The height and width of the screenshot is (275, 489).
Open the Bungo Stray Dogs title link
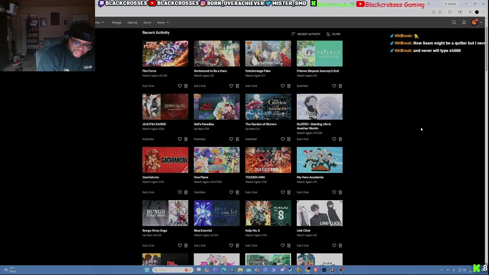pyautogui.click(x=155, y=231)
